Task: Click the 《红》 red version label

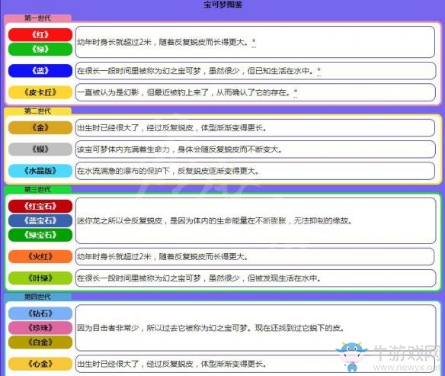Action: coord(40,34)
